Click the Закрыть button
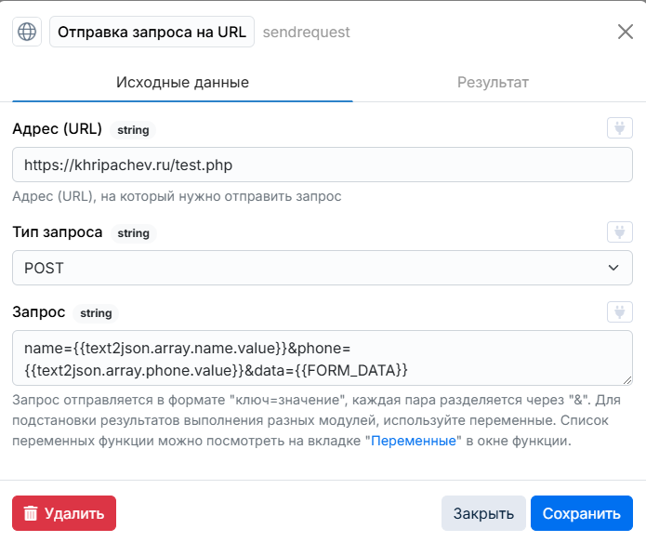646x542 pixels. [483, 513]
